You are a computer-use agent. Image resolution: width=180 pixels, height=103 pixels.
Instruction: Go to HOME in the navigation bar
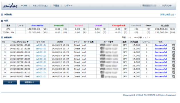pos(24,5)
